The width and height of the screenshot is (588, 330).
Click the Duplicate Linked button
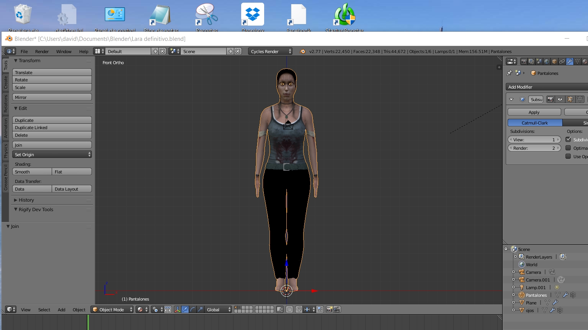point(52,128)
